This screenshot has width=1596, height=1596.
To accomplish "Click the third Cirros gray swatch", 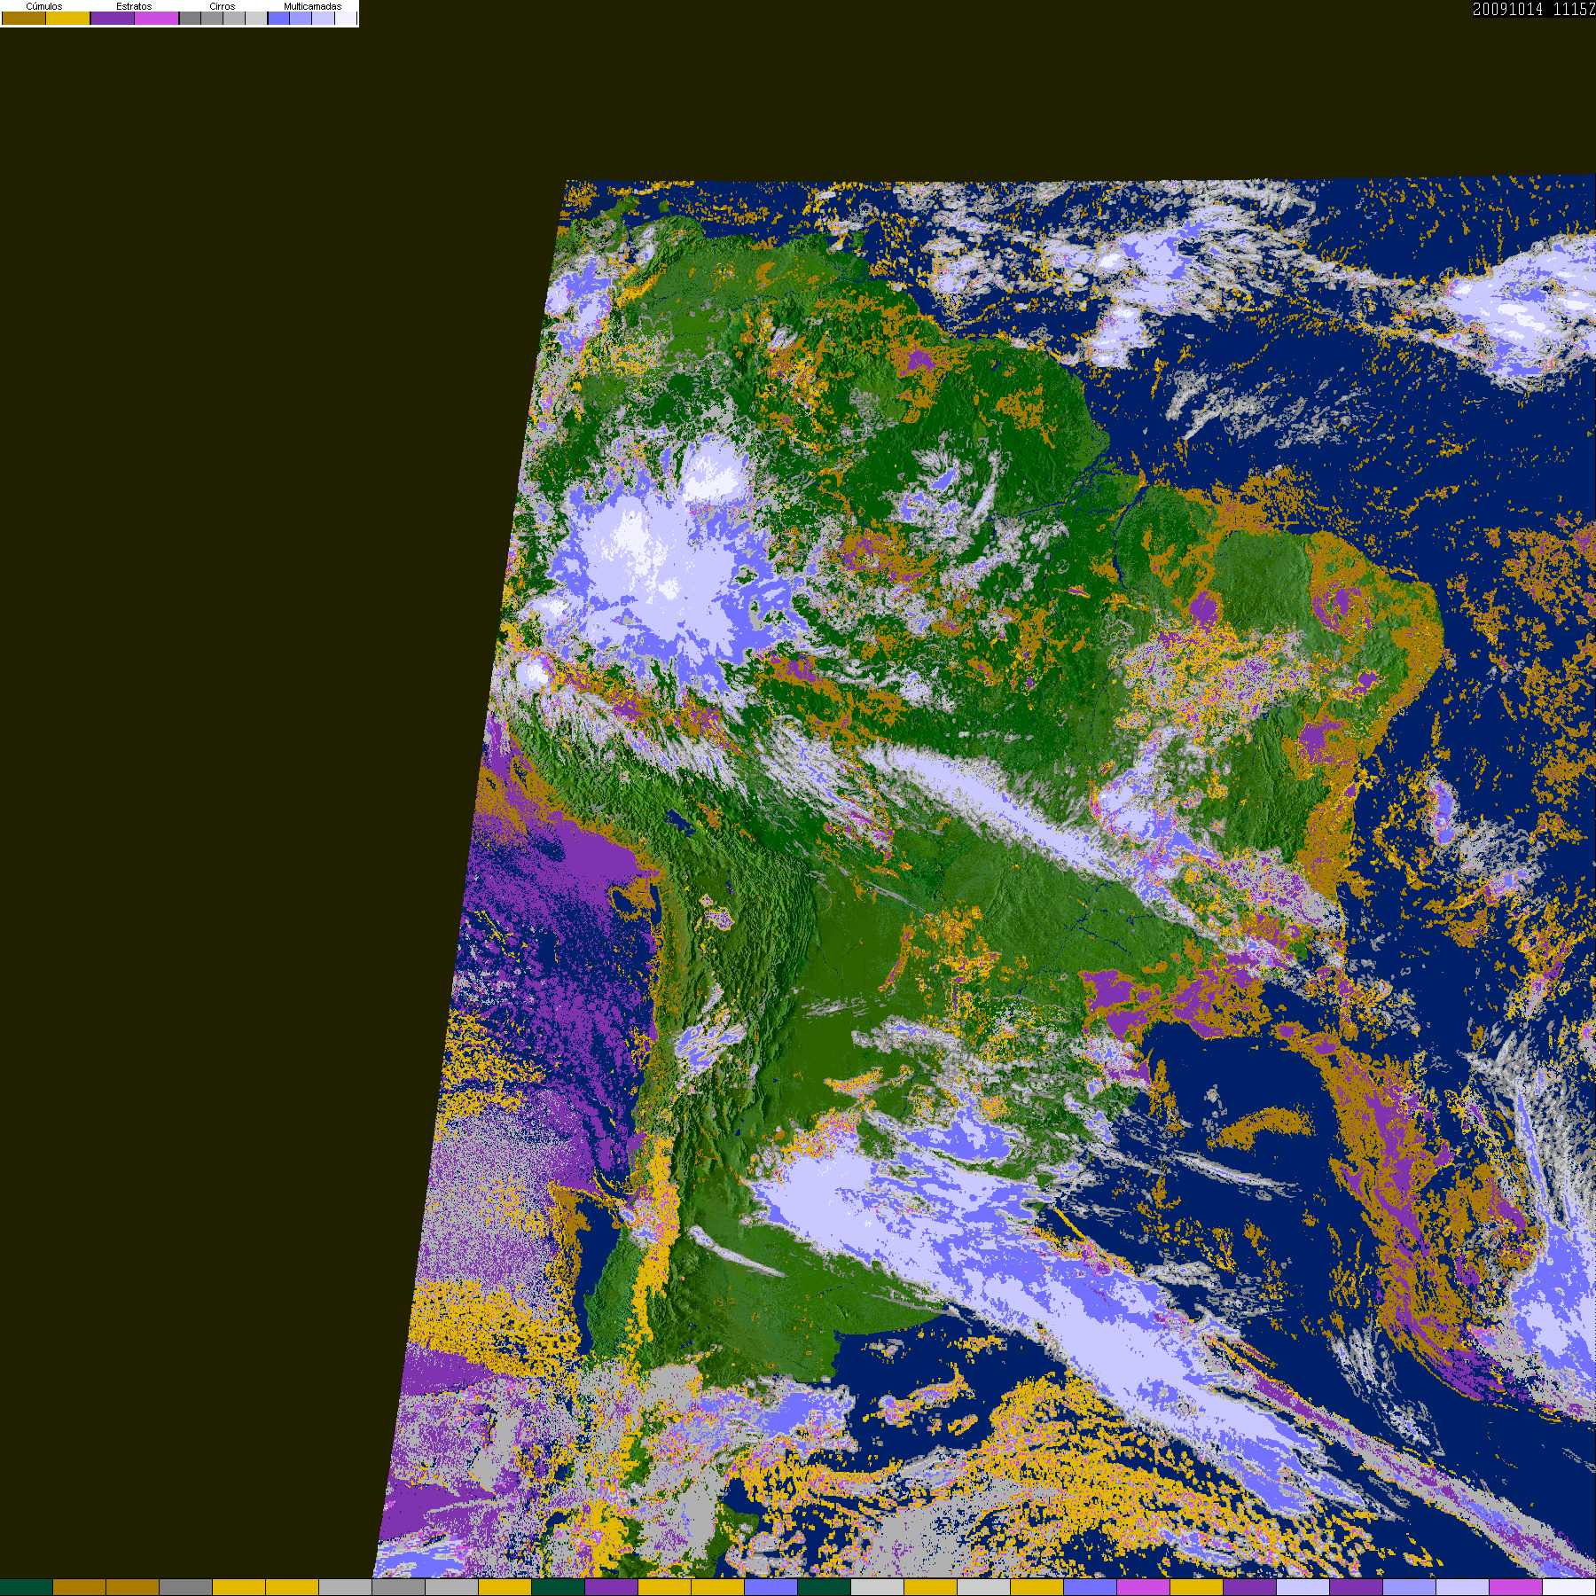I will pos(234,18).
